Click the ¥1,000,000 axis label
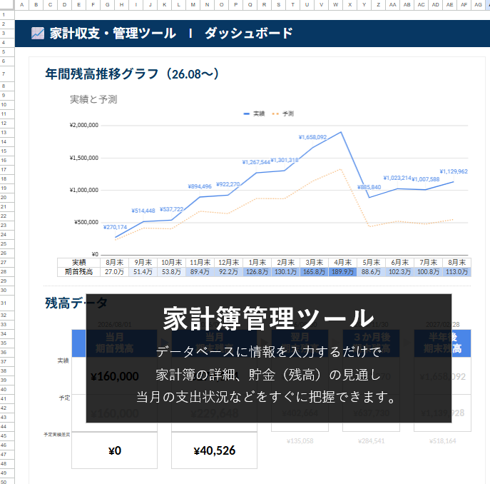The height and width of the screenshot is (484, 490). click(83, 190)
